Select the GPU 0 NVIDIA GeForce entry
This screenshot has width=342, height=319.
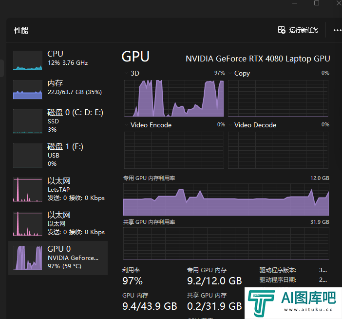point(58,258)
